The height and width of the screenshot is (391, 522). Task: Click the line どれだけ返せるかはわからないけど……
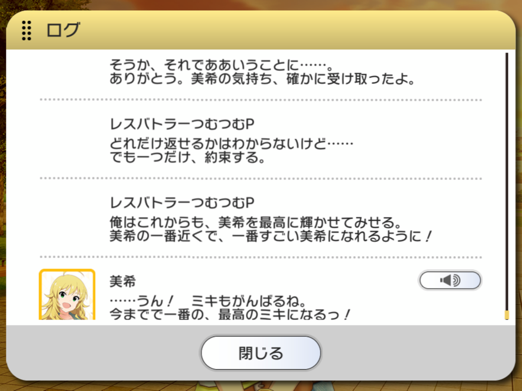pyautogui.click(x=231, y=144)
